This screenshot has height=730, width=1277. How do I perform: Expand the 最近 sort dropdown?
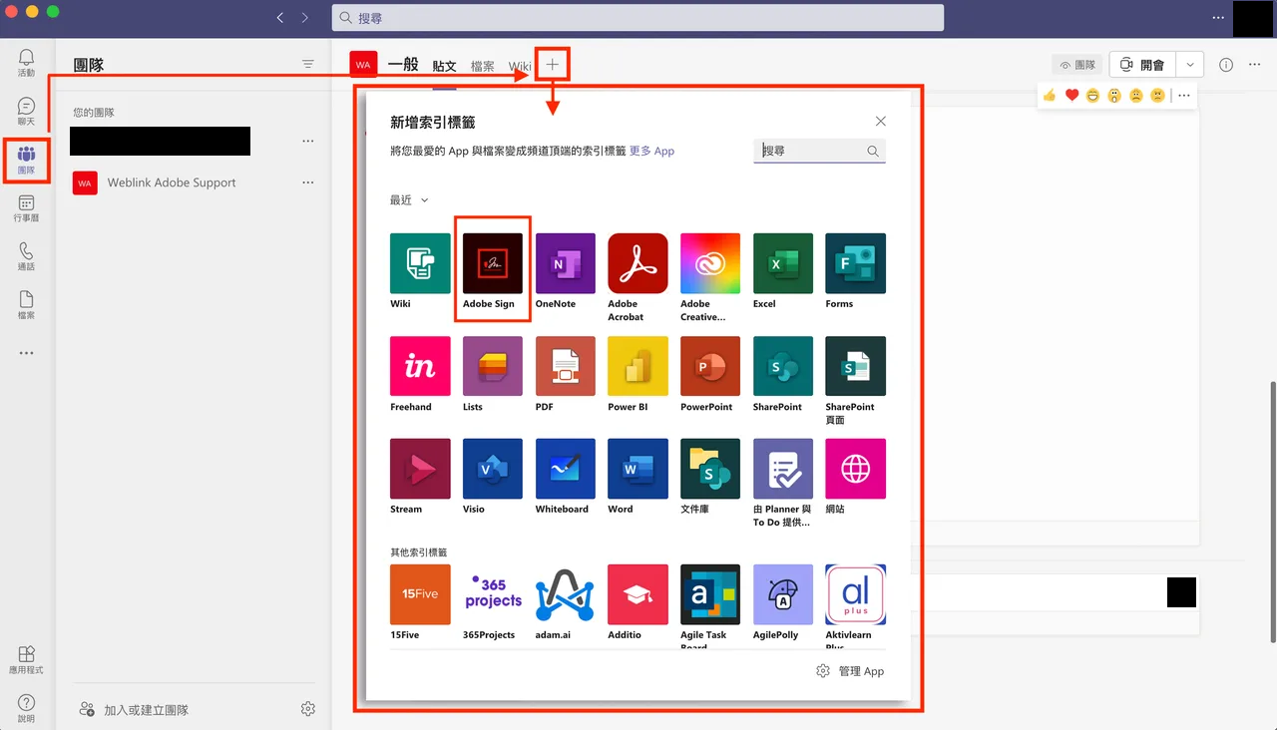[x=409, y=200]
